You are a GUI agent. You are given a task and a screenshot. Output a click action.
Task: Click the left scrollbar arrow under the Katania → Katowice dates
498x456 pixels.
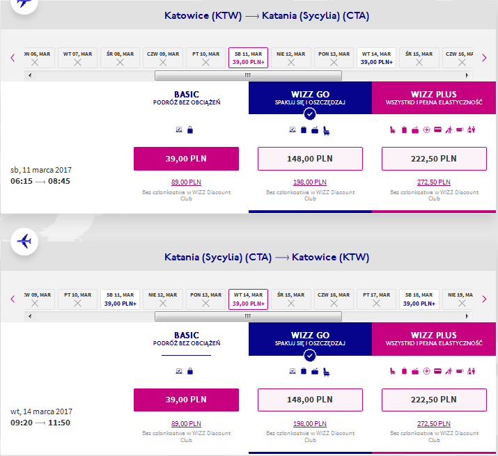coord(30,316)
